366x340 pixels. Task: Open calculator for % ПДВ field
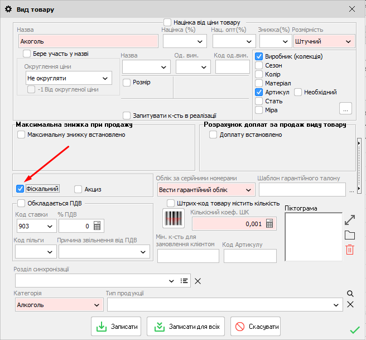tap(97, 226)
